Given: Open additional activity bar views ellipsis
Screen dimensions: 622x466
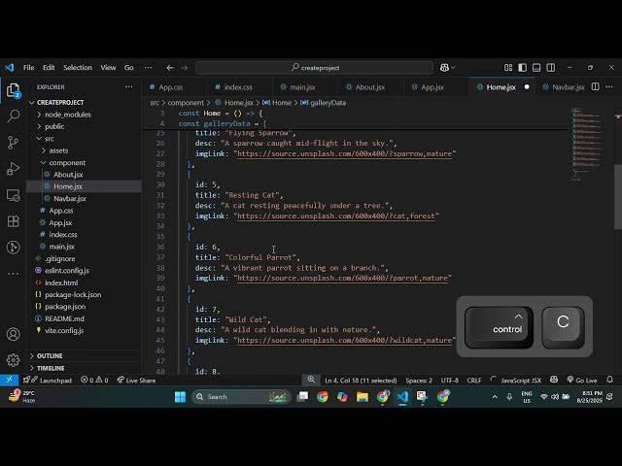Looking at the screenshot, I should 13,274.
